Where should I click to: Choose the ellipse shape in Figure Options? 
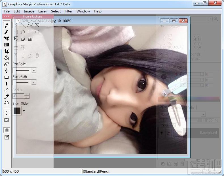[x=37, y=32]
